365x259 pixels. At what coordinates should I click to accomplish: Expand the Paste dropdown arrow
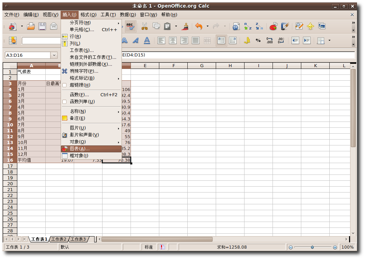point(176,26)
